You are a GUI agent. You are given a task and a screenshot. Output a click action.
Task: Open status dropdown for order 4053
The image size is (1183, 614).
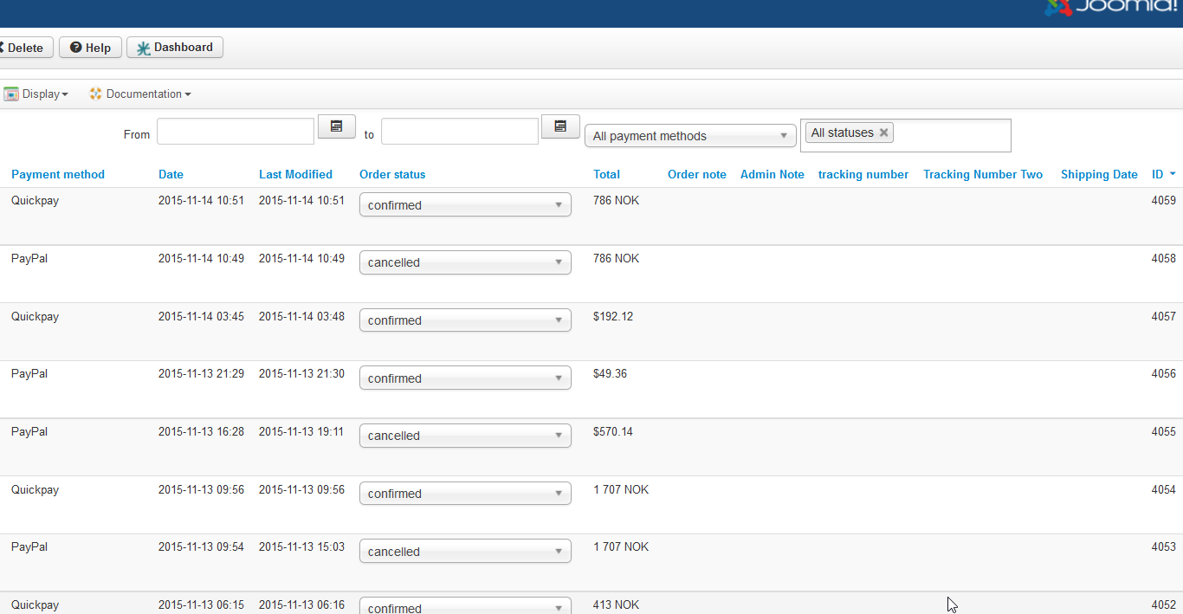pos(465,552)
